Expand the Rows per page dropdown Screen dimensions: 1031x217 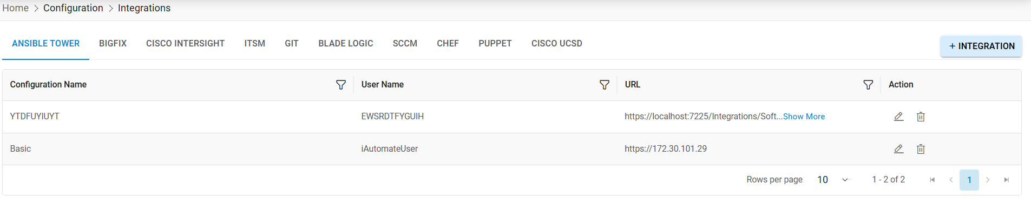[x=845, y=180]
